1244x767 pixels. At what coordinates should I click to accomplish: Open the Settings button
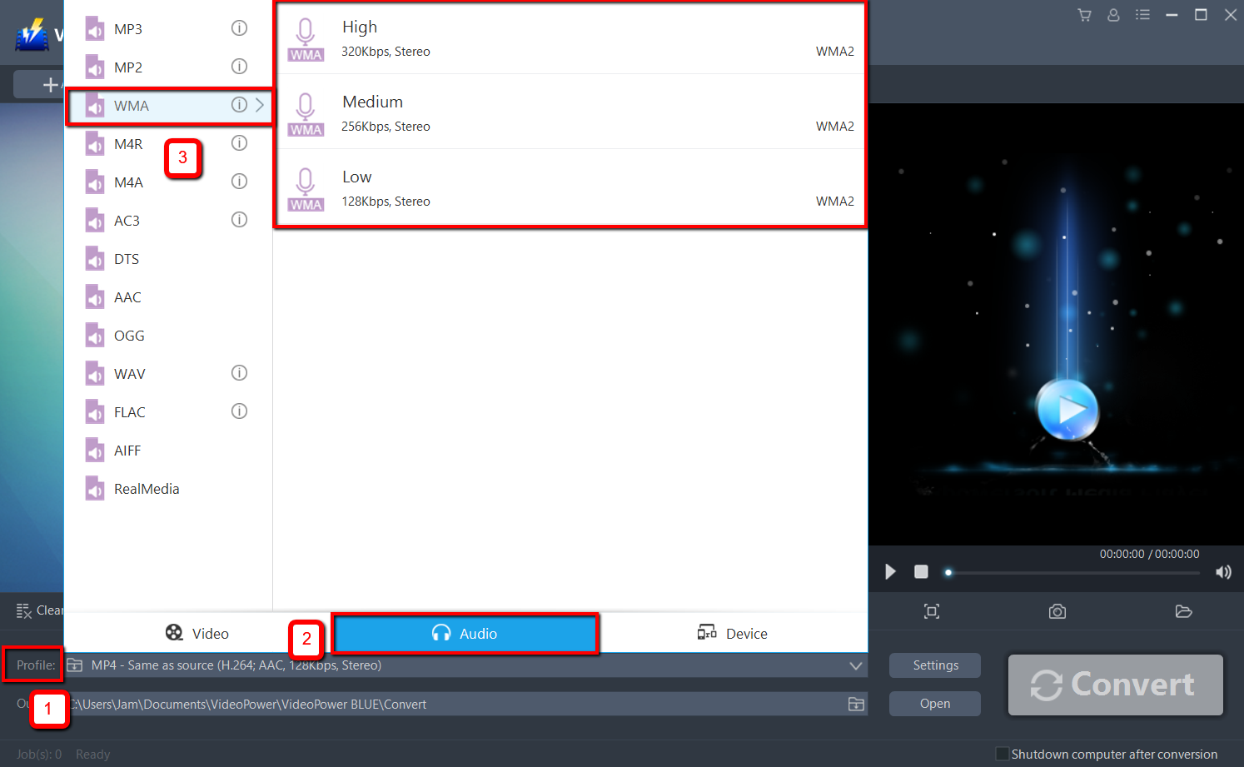click(934, 665)
